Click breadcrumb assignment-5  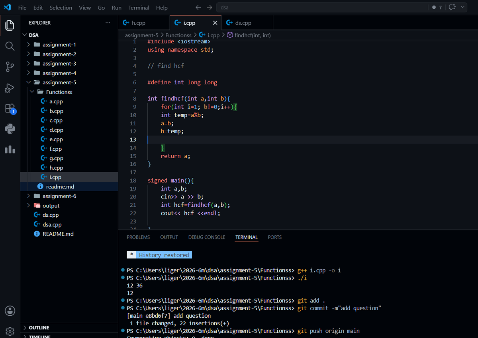tap(141, 35)
